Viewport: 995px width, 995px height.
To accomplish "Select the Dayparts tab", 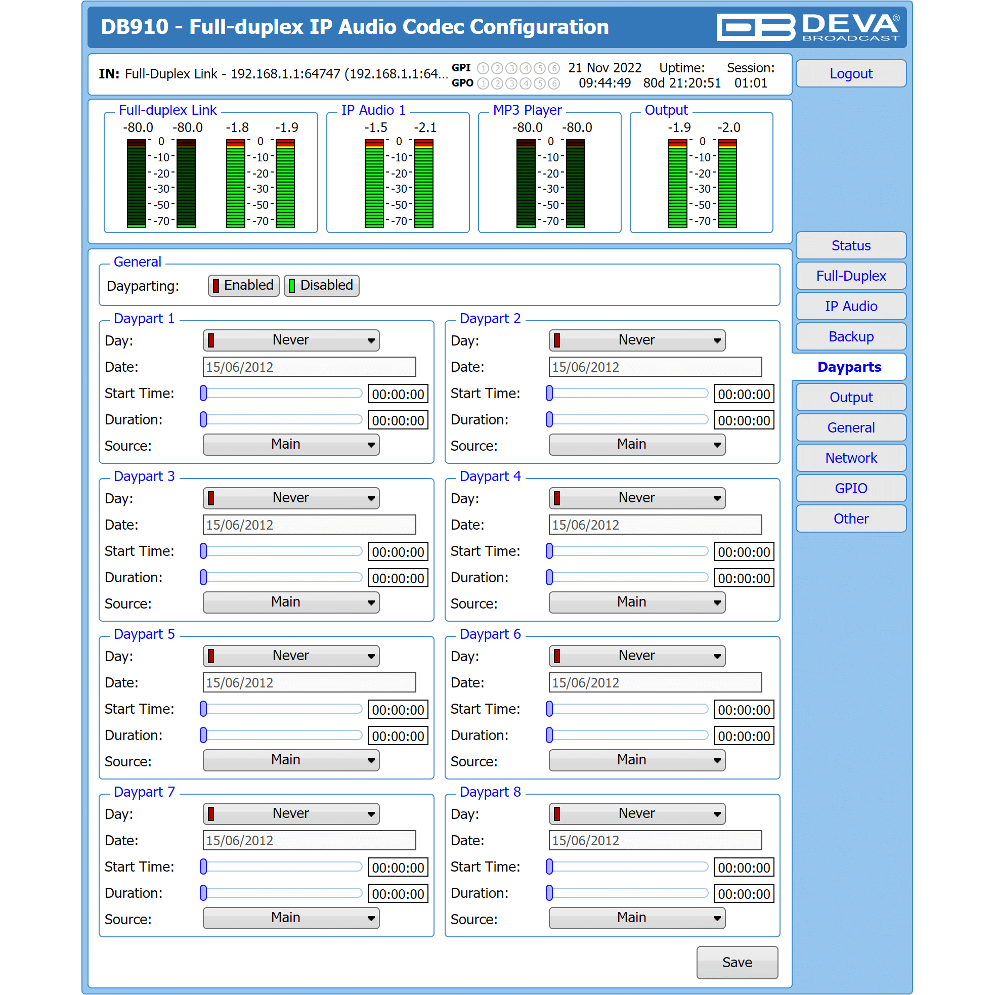I will click(x=849, y=367).
